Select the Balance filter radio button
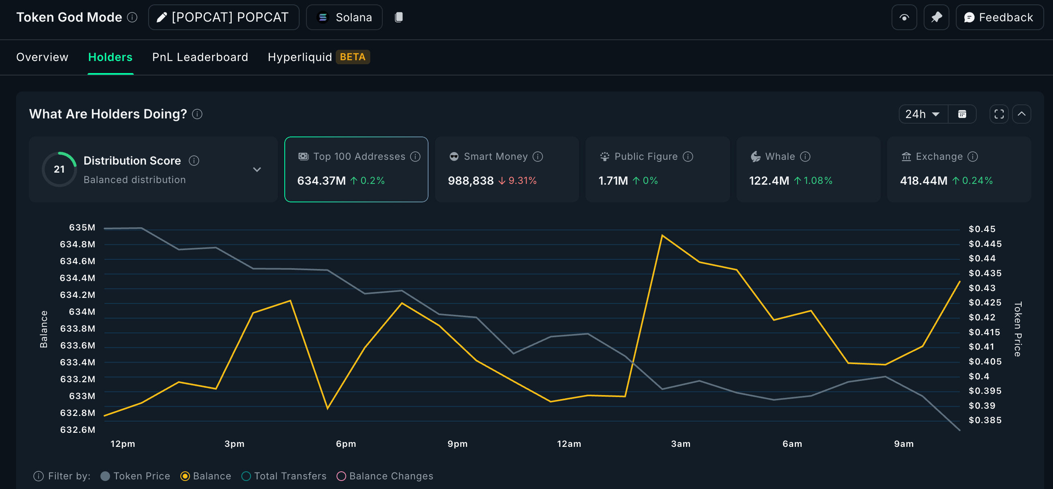The height and width of the screenshot is (489, 1053). click(186, 475)
